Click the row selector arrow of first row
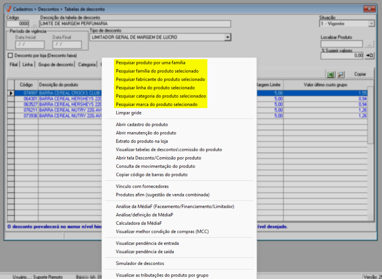Image resolution: width=382 pixels, height=279 pixels. 11,93
